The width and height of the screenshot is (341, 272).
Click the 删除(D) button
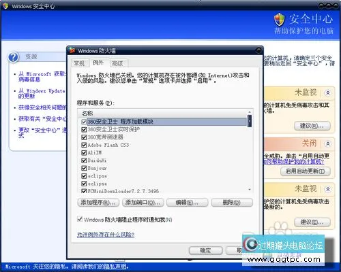point(232,203)
